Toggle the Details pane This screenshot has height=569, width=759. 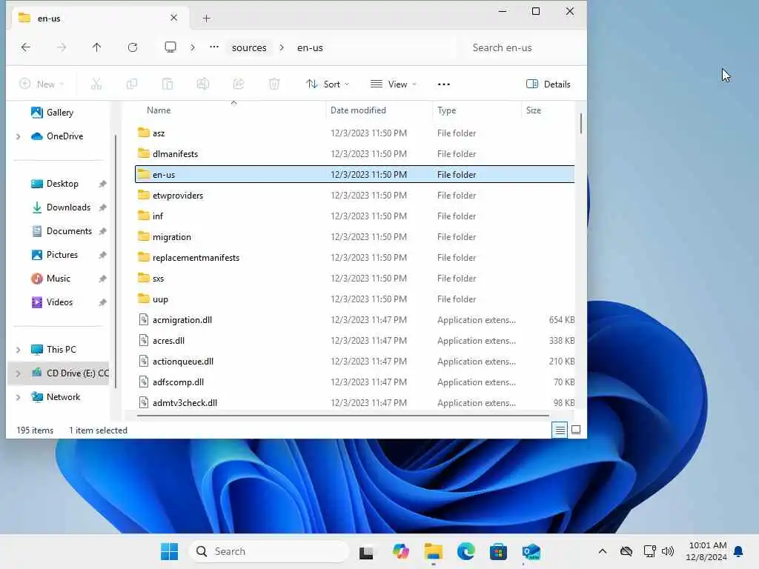click(x=548, y=84)
